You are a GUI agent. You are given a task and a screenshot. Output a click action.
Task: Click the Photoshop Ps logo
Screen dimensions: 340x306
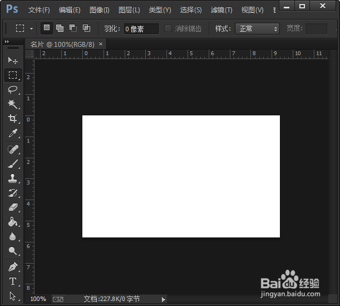pos(12,9)
